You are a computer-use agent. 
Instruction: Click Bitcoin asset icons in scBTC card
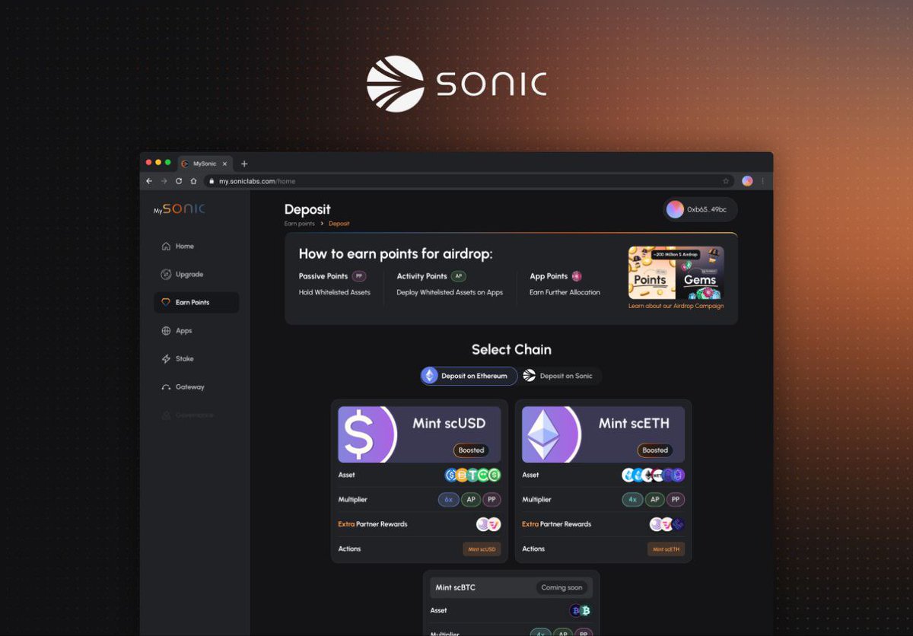tap(581, 611)
